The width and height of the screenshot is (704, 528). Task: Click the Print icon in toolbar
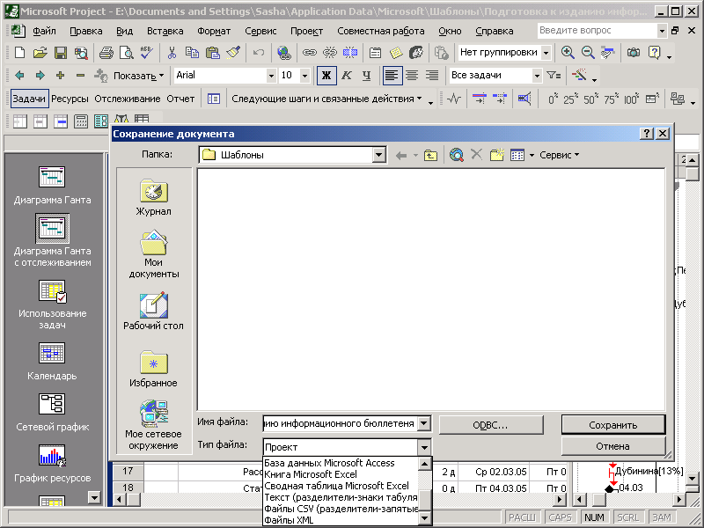pyautogui.click(x=106, y=53)
